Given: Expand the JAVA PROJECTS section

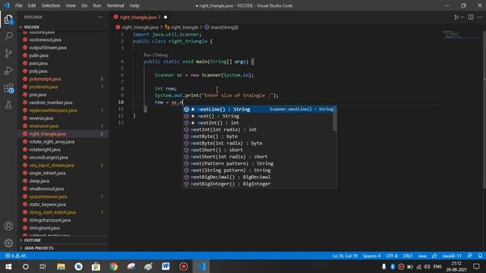Looking at the screenshot, I should [x=64, y=248].
